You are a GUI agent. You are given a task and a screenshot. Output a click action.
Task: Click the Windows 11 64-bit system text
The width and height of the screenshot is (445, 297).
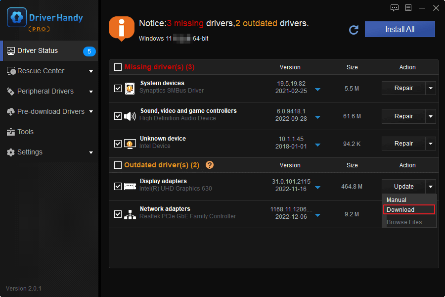[x=174, y=39]
